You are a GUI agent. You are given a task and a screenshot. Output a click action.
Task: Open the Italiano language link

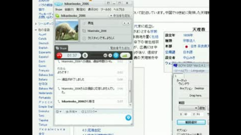[43, 79]
